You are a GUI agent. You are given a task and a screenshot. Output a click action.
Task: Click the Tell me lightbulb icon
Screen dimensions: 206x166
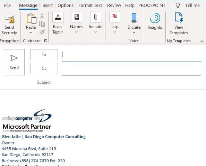click(x=178, y=6)
